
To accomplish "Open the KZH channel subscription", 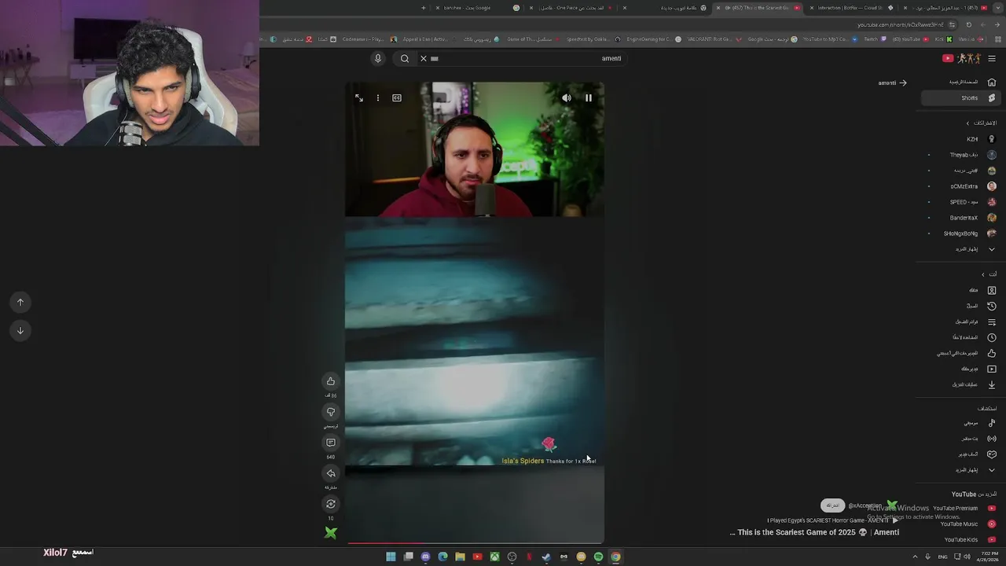I will point(960,139).
